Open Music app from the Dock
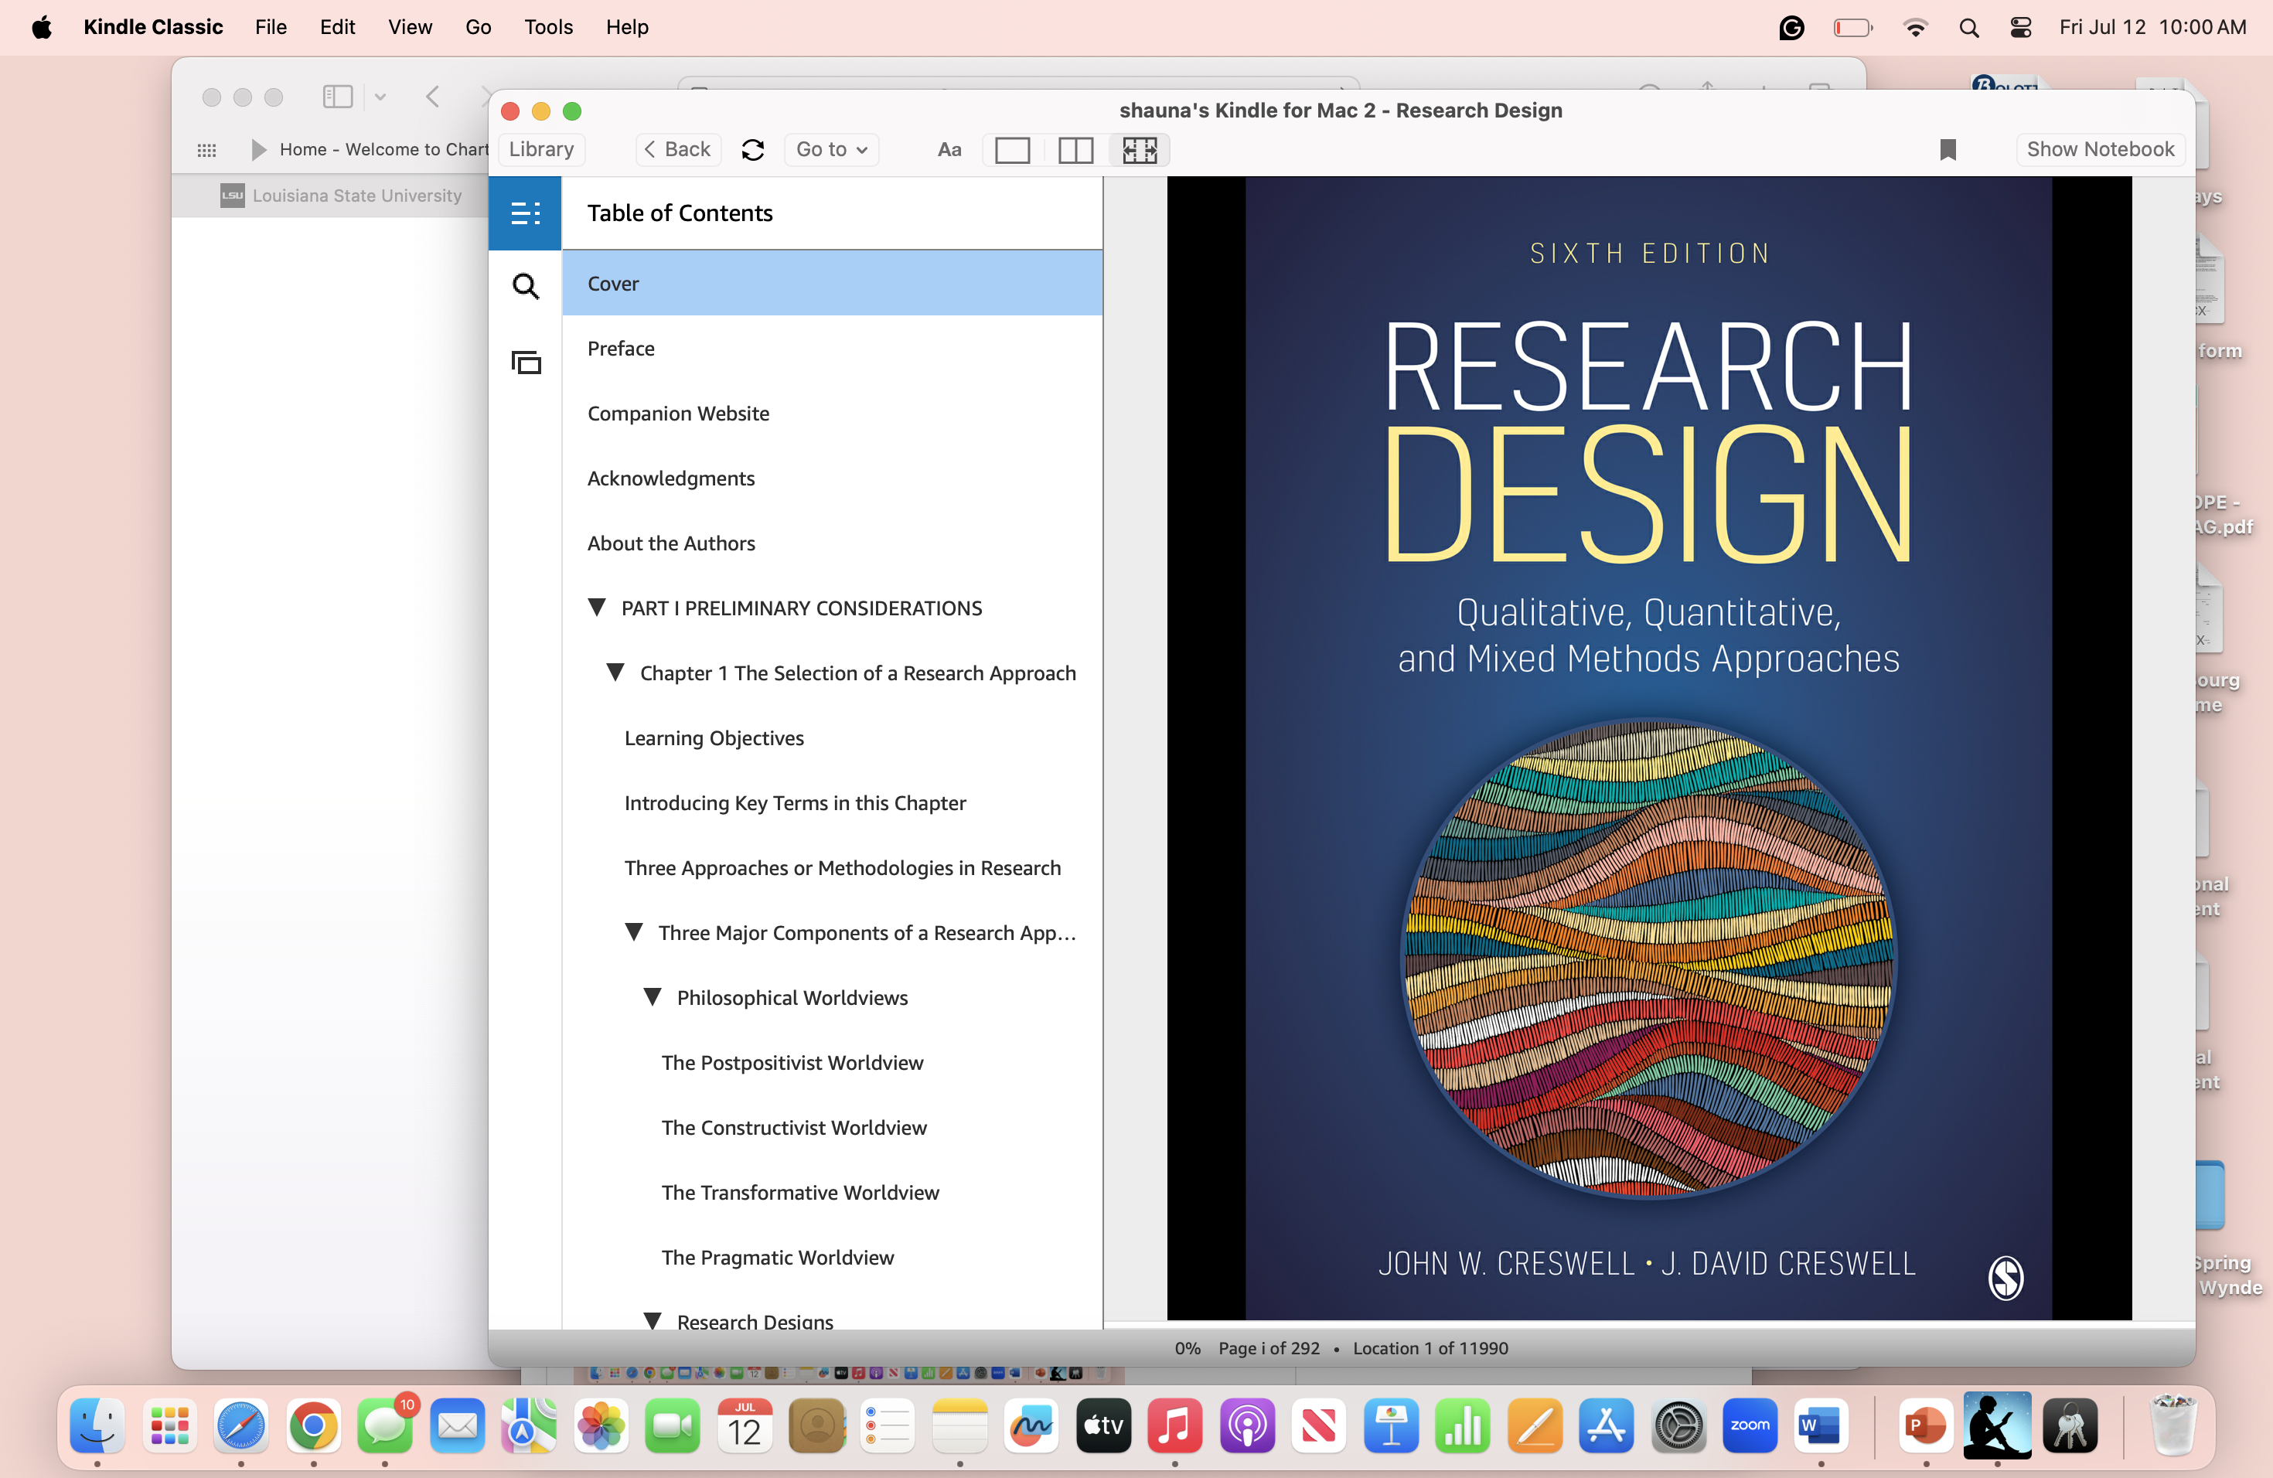The image size is (2273, 1478). coord(1174,1426)
